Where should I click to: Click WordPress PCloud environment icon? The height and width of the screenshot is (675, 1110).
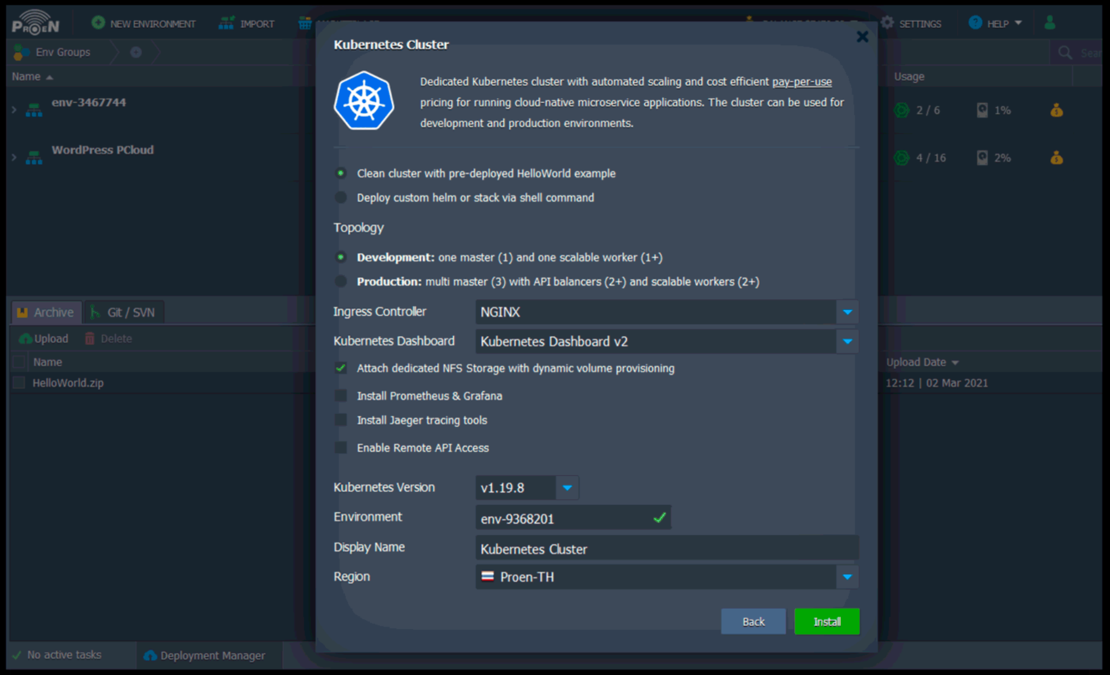(34, 158)
